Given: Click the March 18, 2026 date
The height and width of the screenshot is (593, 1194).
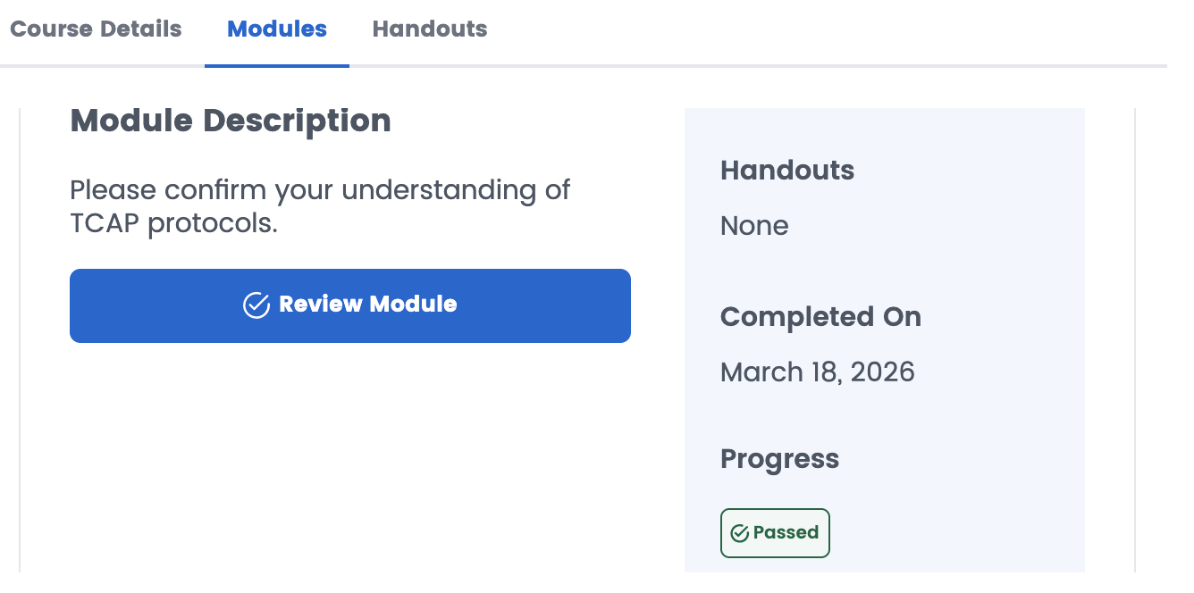Looking at the screenshot, I should tap(818, 372).
